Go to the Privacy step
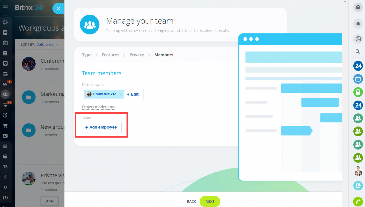365x207 pixels. click(x=137, y=55)
